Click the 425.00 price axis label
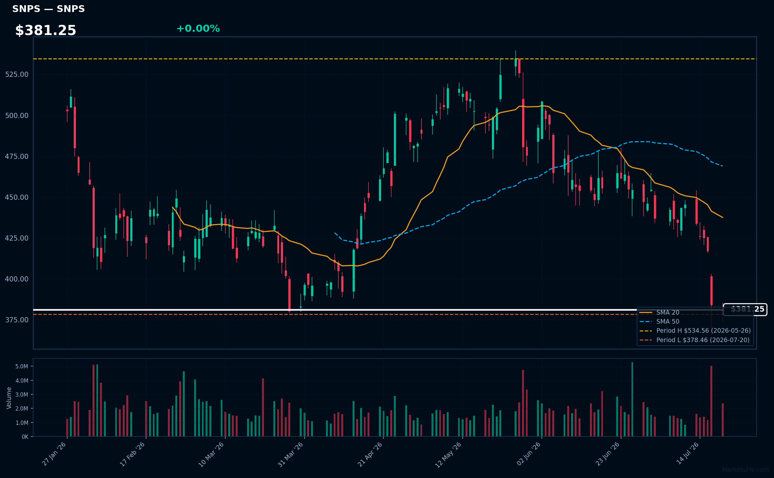774x478 pixels. pos(17,238)
